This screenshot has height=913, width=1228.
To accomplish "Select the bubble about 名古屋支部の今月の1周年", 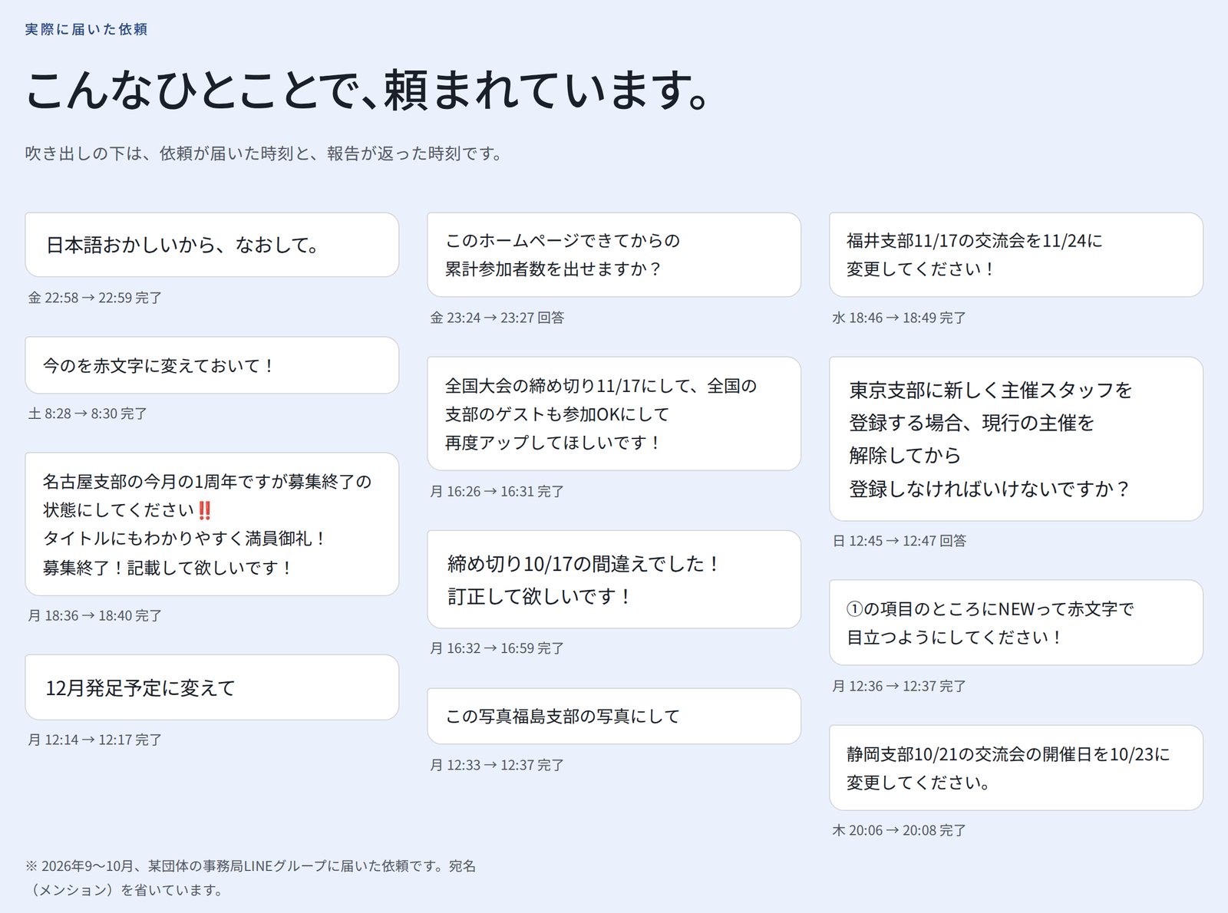I will (x=212, y=524).
